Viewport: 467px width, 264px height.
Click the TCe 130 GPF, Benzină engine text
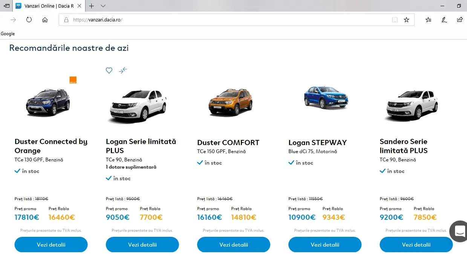point(39,160)
